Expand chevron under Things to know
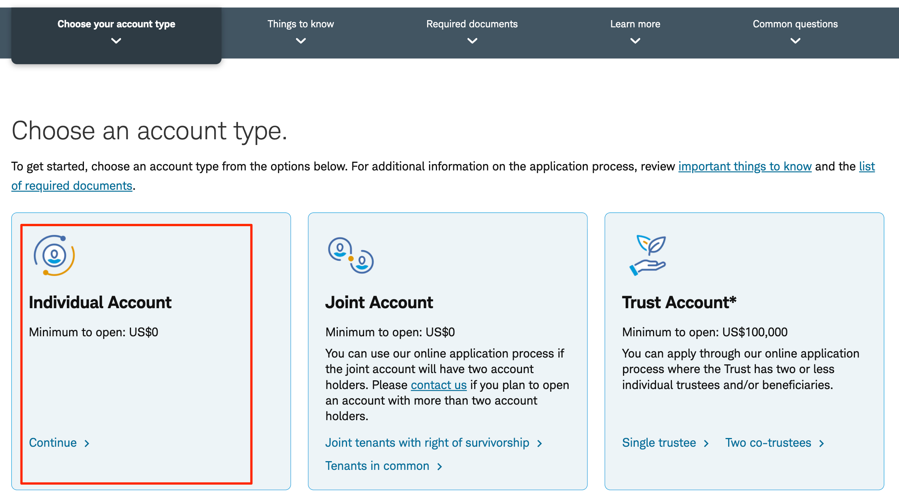This screenshot has height=501, width=899. coord(301,41)
